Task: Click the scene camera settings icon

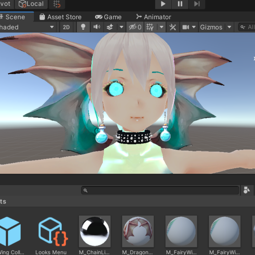Action: [x=185, y=27]
